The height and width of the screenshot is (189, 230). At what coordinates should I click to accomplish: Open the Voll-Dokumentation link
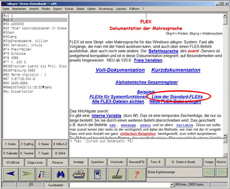120,70
